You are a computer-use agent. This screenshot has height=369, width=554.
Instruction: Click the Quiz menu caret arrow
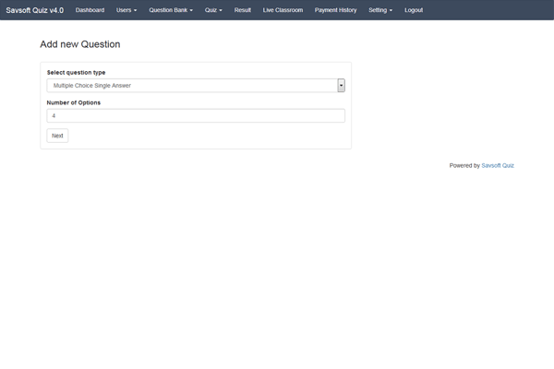click(221, 11)
